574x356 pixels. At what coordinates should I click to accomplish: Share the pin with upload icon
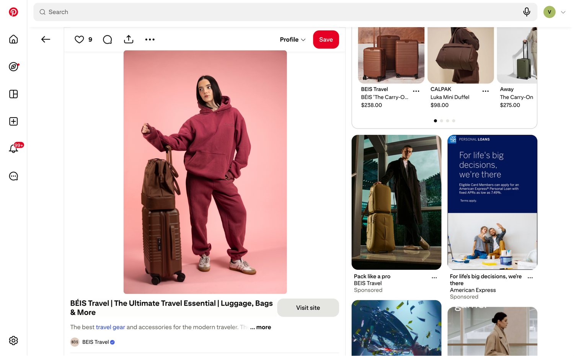pos(129,39)
